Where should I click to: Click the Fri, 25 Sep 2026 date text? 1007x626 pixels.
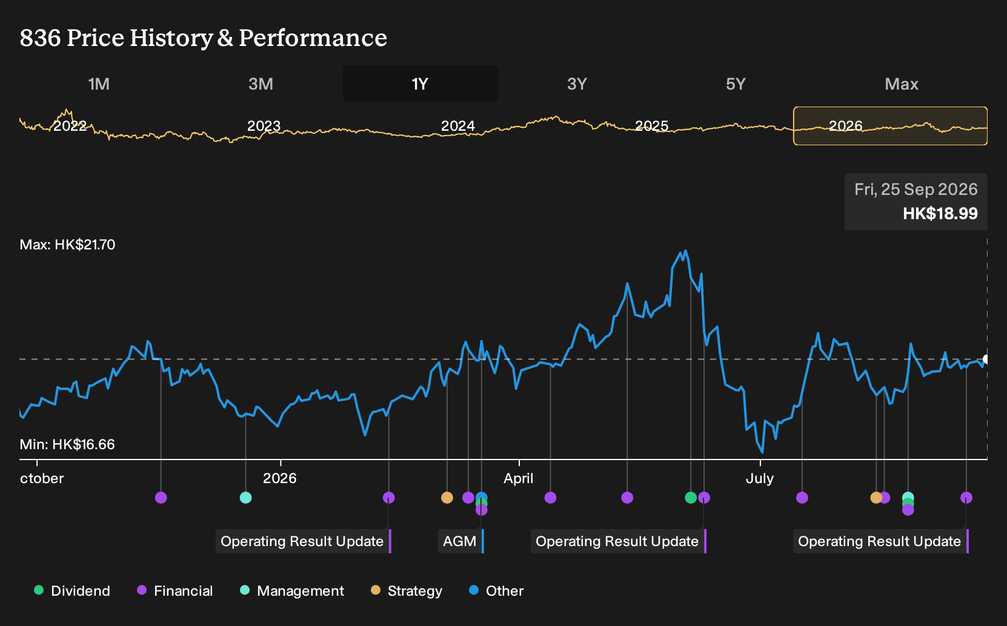coord(916,189)
